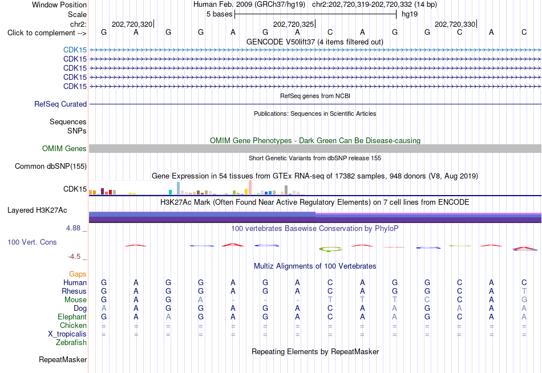Click the -4.5 PhyloP lower scale value

tap(74, 257)
